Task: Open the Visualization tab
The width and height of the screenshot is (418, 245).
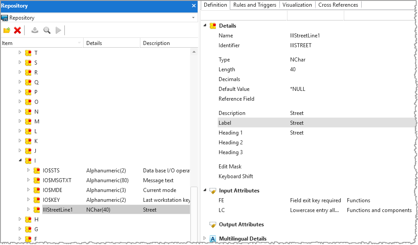Action: click(x=297, y=5)
